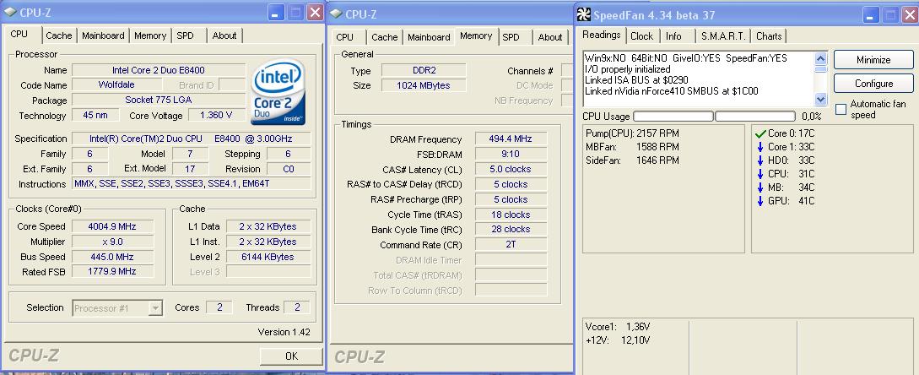The height and width of the screenshot is (375, 919).
Task: Click the SpeedFan Minimize button
Action: pos(874,60)
